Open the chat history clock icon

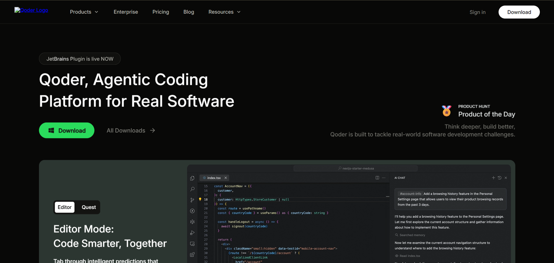coord(499,178)
